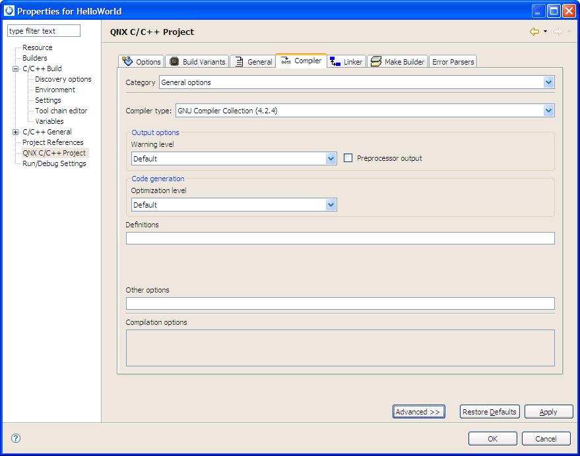Switch to the Error Parsers tab
The image size is (580, 456).
[x=453, y=62]
